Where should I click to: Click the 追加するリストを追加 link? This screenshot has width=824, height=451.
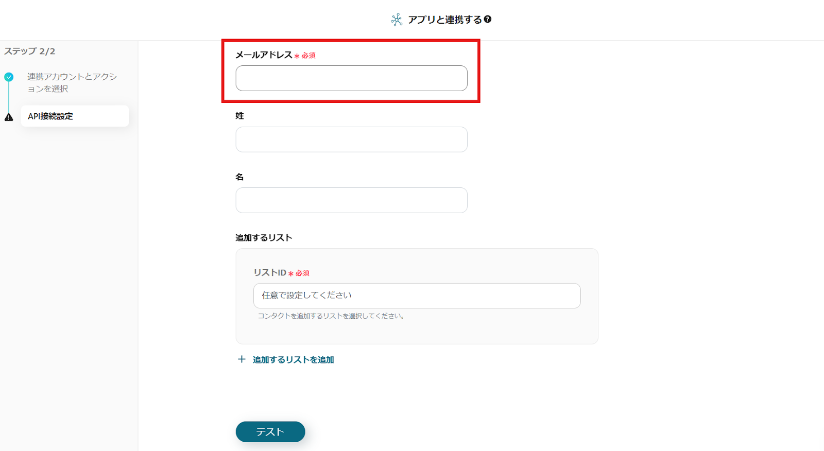click(293, 359)
